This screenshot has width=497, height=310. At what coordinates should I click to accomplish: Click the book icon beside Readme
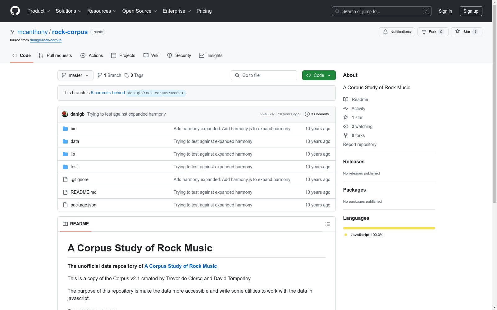[x=346, y=100]
